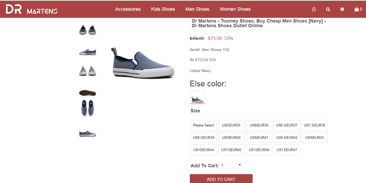Pick size US13|EUR47
Screen dimensions: 366x183
tap(287, 150)
